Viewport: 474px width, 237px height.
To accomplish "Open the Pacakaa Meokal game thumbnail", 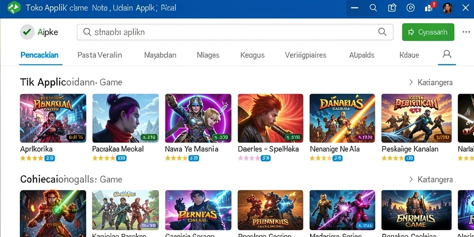I will point(125,118).
